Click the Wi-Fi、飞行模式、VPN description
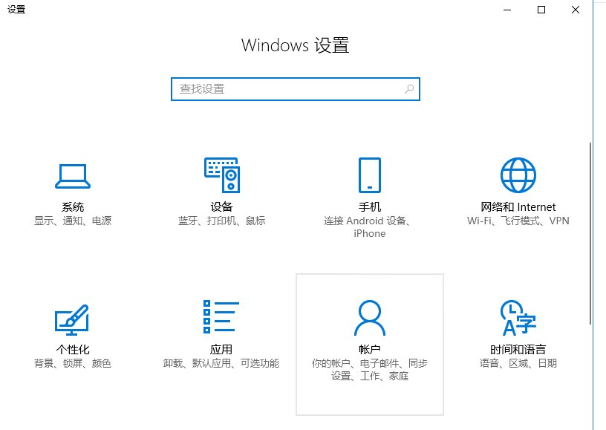Viewport: 606px width, 430px height. pos(518,221)
